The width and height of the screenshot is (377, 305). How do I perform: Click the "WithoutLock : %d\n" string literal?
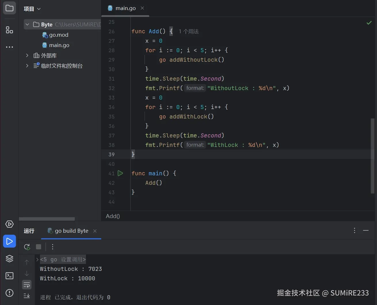click(242, 88)
